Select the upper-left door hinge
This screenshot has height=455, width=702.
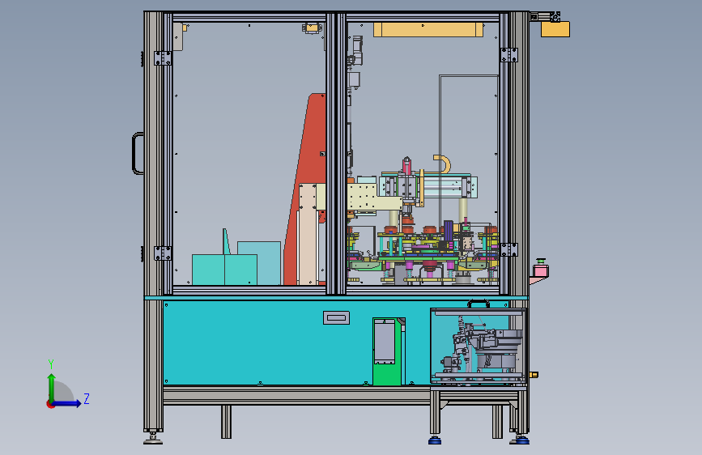point(163,58)
